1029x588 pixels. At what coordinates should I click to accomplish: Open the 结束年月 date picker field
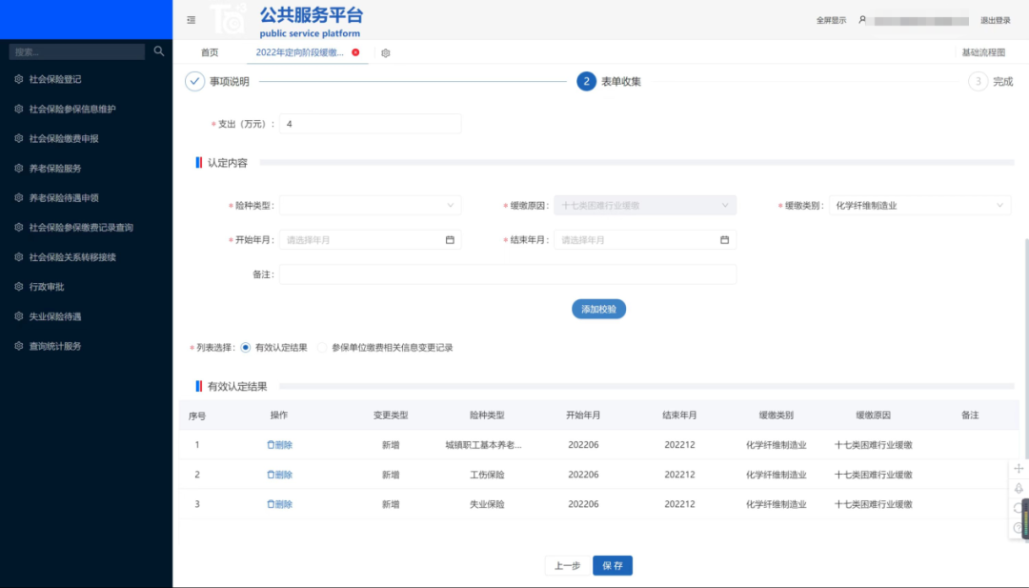[x=645, y=239]
